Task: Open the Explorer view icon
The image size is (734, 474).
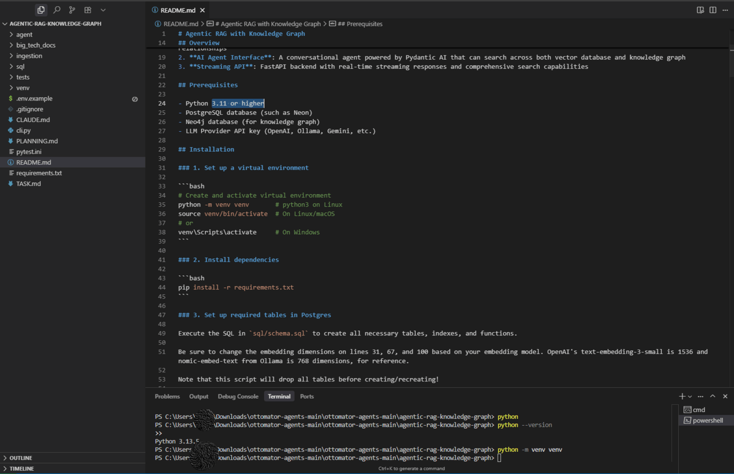Action: tap(41, 10)
